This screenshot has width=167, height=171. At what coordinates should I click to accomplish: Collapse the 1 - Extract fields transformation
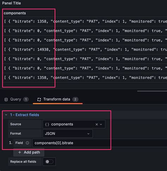click(x=6, y=115)
